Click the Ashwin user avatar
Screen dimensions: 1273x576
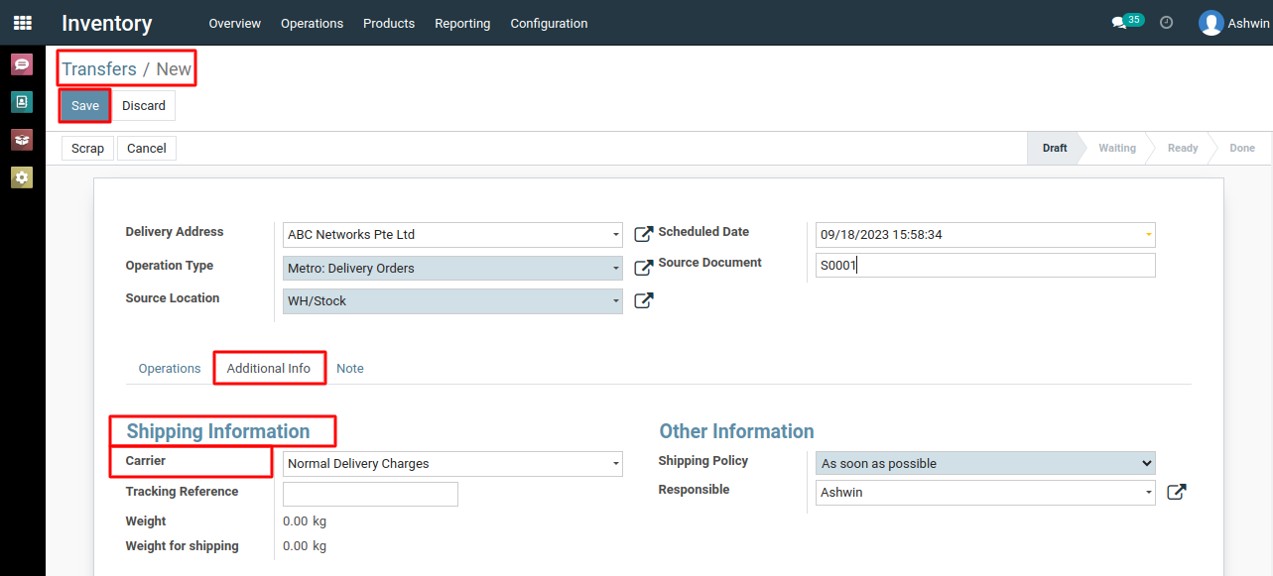pos(1210,23)
